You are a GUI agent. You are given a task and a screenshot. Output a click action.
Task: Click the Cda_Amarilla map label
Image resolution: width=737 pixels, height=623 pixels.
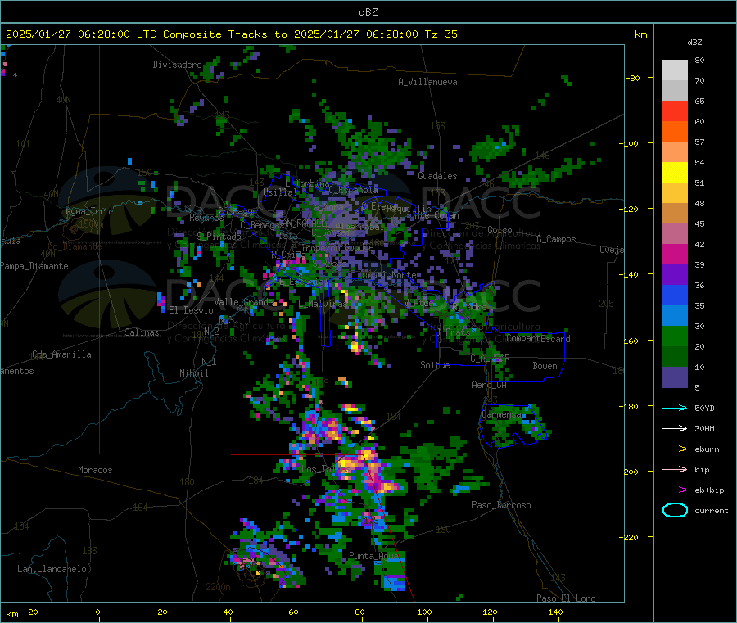pyautogui.click(x=61, y=354)
